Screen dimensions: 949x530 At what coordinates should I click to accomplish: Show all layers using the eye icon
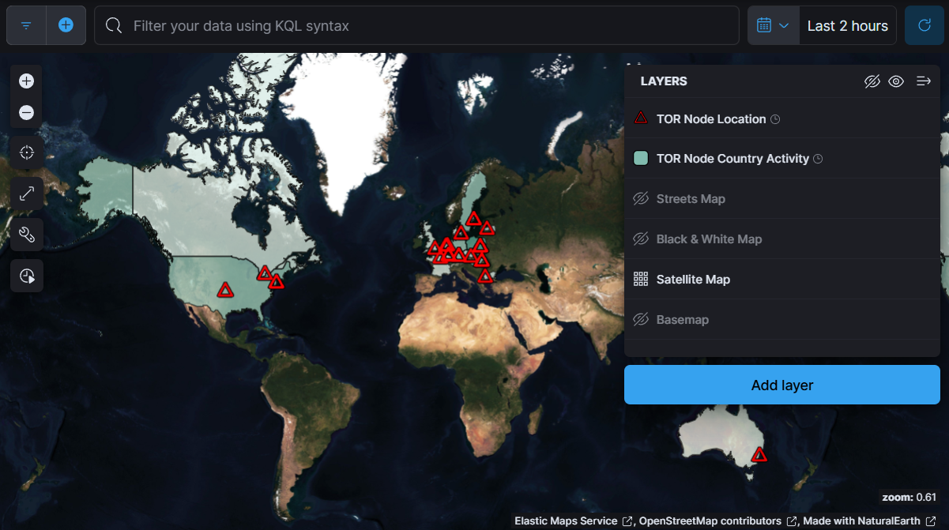point(896,81)
